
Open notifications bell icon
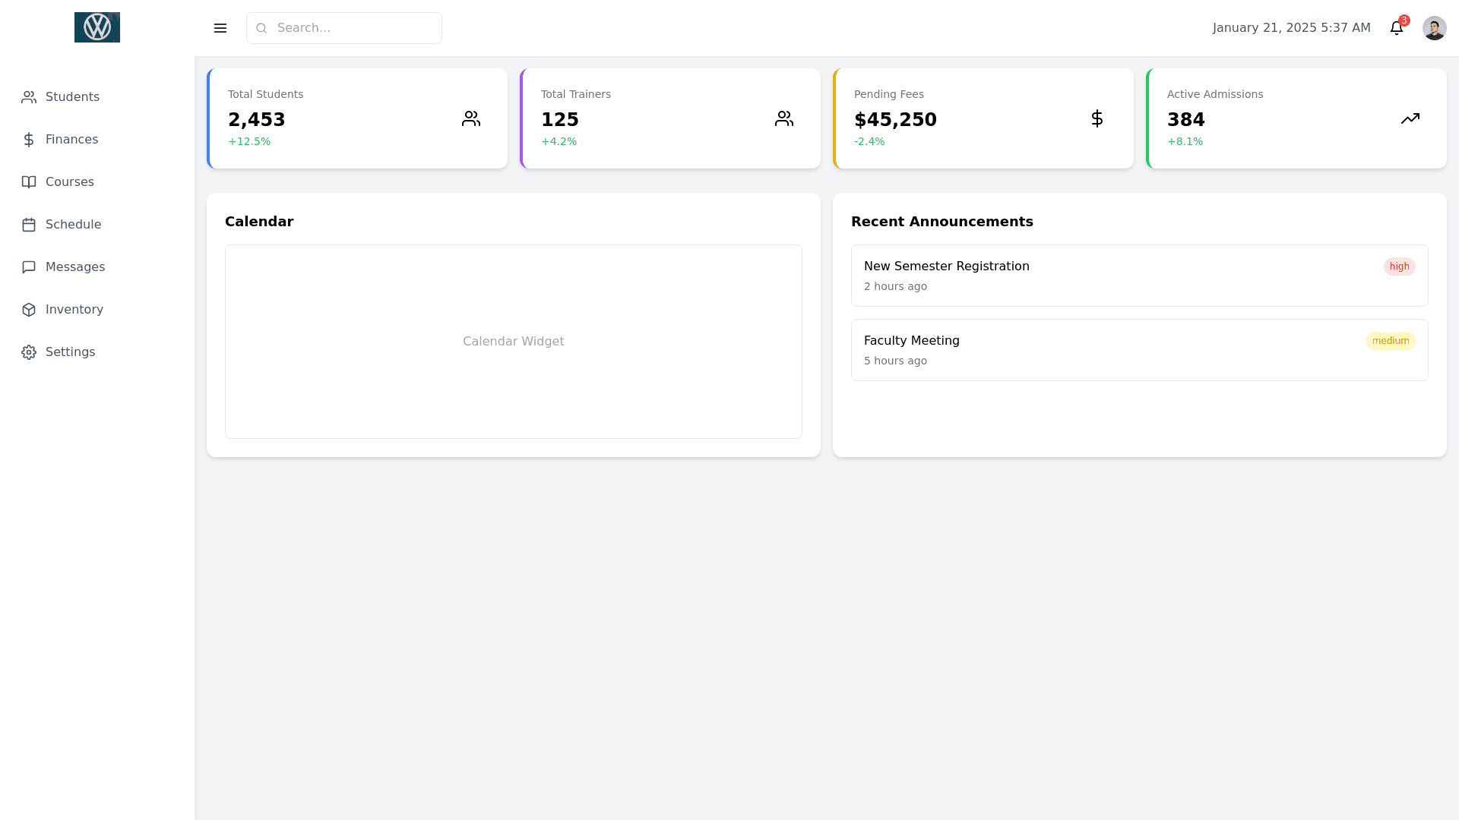click(x=1397, y=28)
